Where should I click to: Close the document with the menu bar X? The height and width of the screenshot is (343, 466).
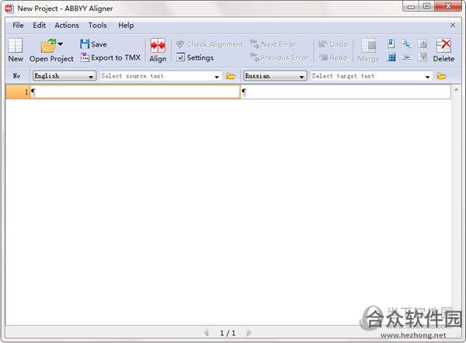pyautogui.click(x=453, y=26)
